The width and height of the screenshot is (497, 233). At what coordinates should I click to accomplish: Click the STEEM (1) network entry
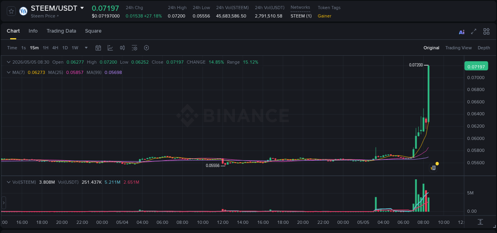click(301, 16)
